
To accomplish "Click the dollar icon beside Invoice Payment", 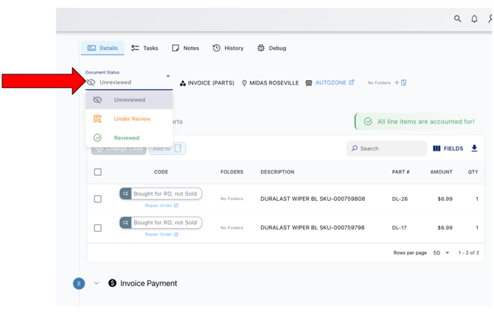I will point(113,283).
